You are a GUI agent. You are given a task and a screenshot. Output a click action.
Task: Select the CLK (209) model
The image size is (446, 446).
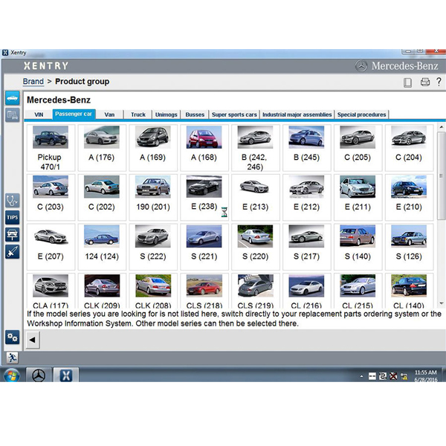pos(102,291)
